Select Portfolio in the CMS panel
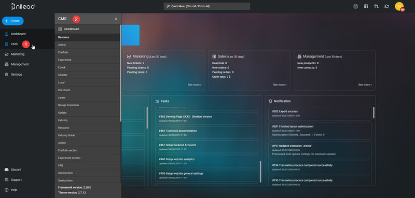The height and width of the screenshot is (198, 415). (87, 52)
